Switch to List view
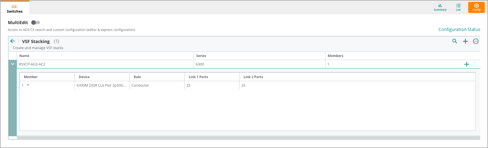 tap(458, 7)
